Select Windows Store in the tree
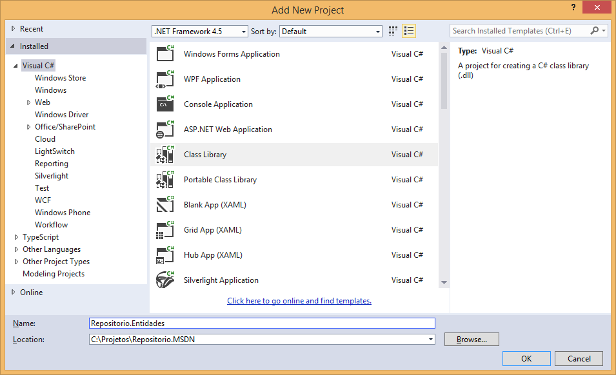Screen dimensions: 616x375 tap(60, 78)
